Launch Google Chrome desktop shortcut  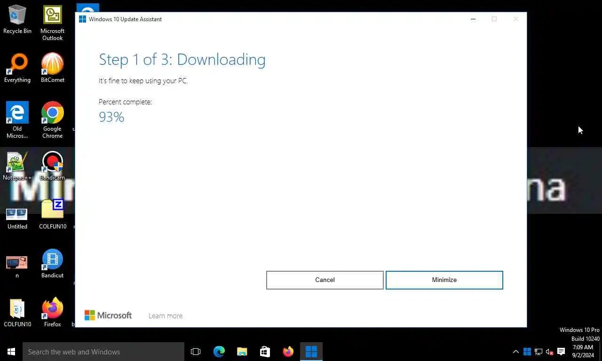click(52, 120)
